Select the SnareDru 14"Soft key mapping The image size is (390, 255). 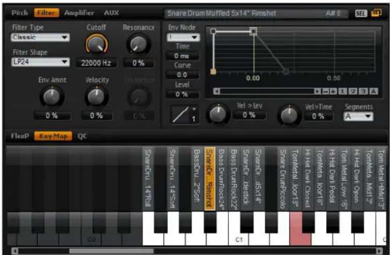click(x=173, y=179)
